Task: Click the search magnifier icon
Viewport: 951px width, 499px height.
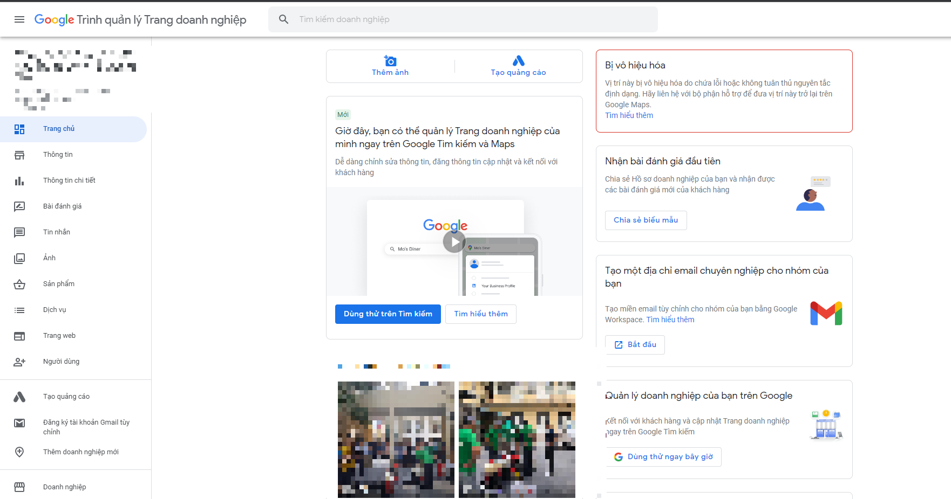Action: (283, 19)
